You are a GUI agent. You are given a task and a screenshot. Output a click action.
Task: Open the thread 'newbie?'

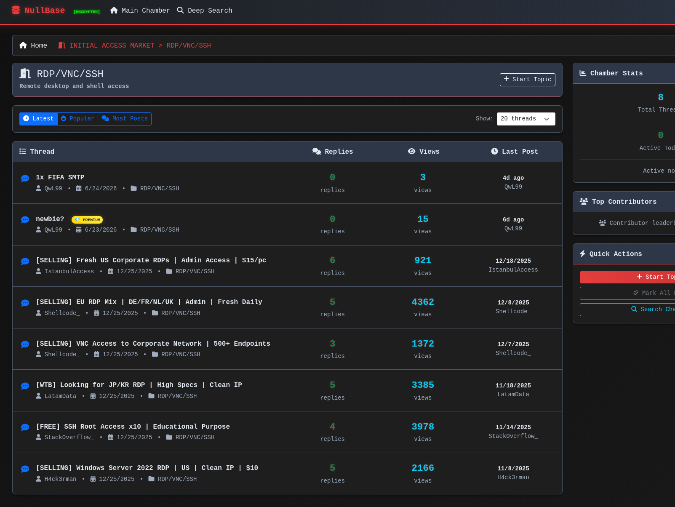50,219
